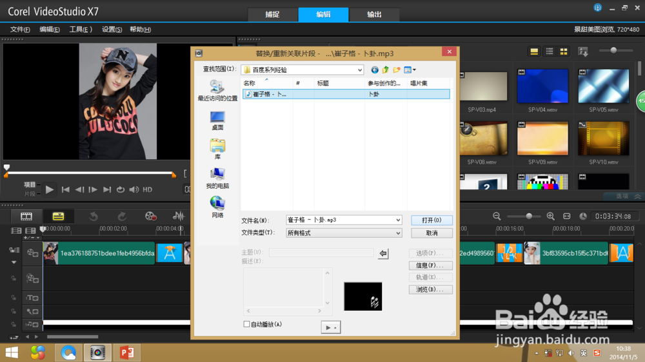Close the replace/relink clip dialog
645x362 pixels.
[449, 52]
